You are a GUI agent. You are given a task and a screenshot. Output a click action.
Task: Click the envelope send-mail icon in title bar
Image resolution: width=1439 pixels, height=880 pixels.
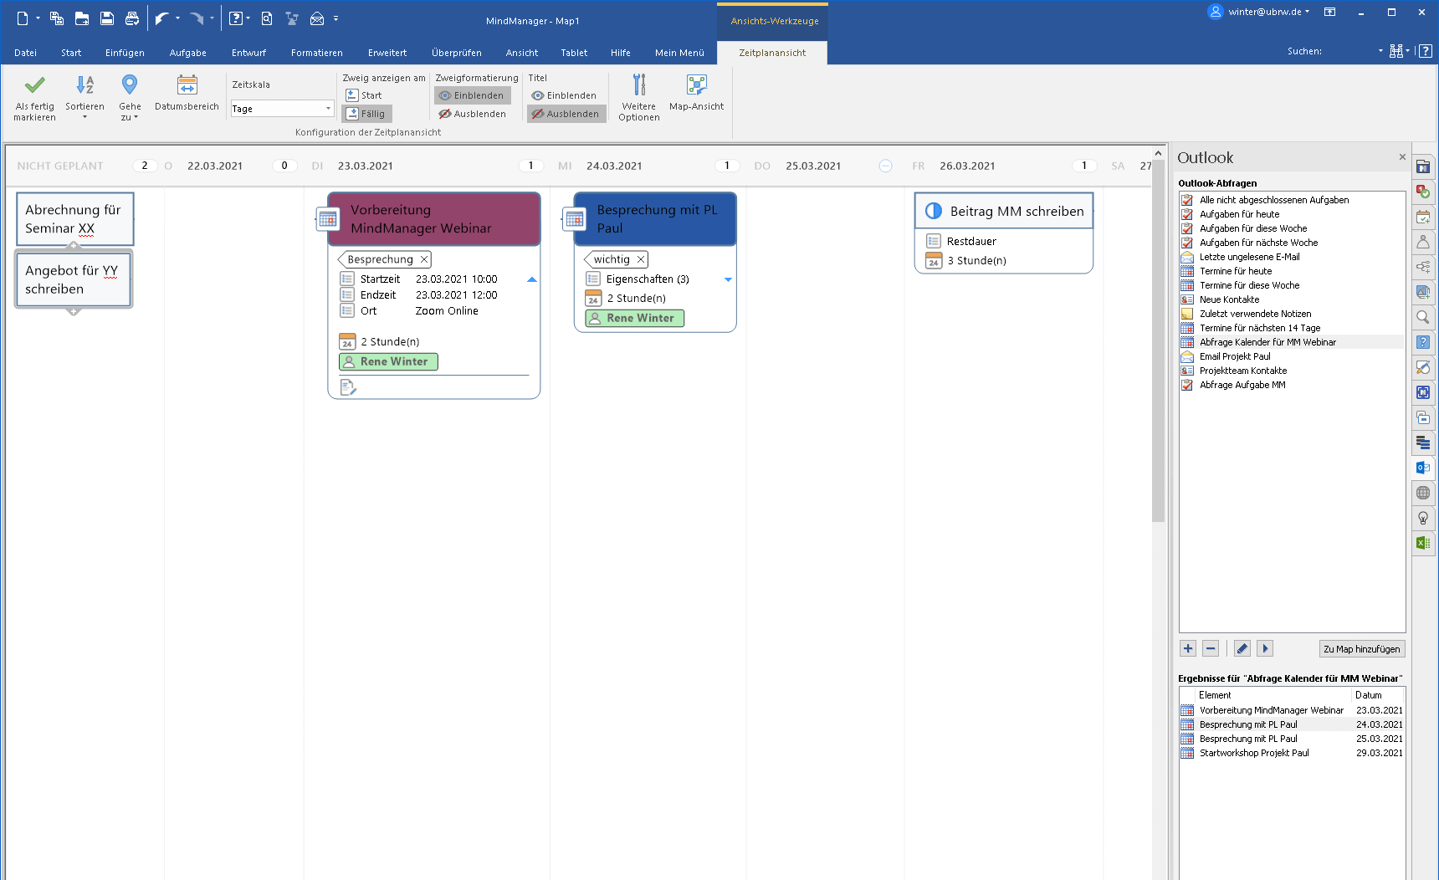click(316, 18)
